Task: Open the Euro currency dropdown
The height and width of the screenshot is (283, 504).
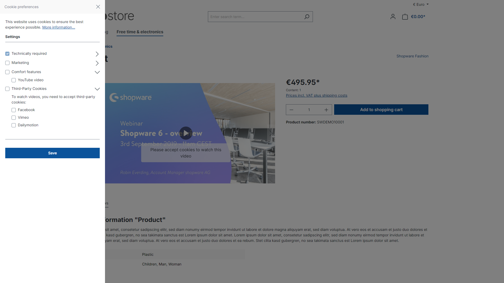Action: tap(421, 4)
